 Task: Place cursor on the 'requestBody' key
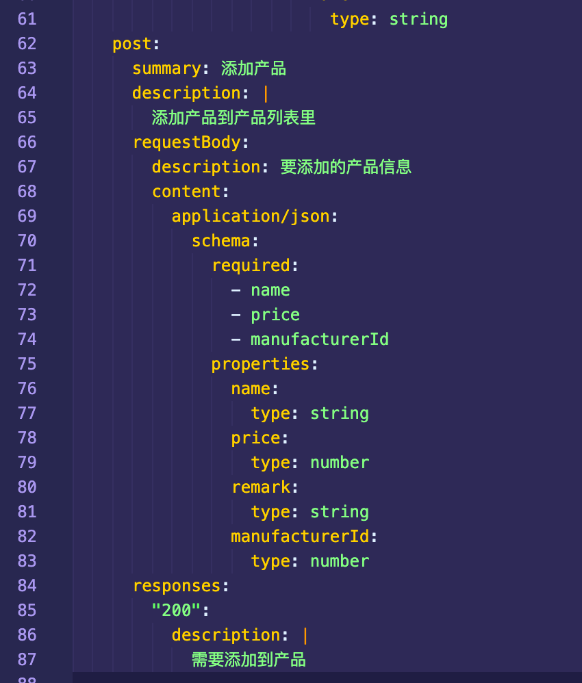(x=186, y=142)
